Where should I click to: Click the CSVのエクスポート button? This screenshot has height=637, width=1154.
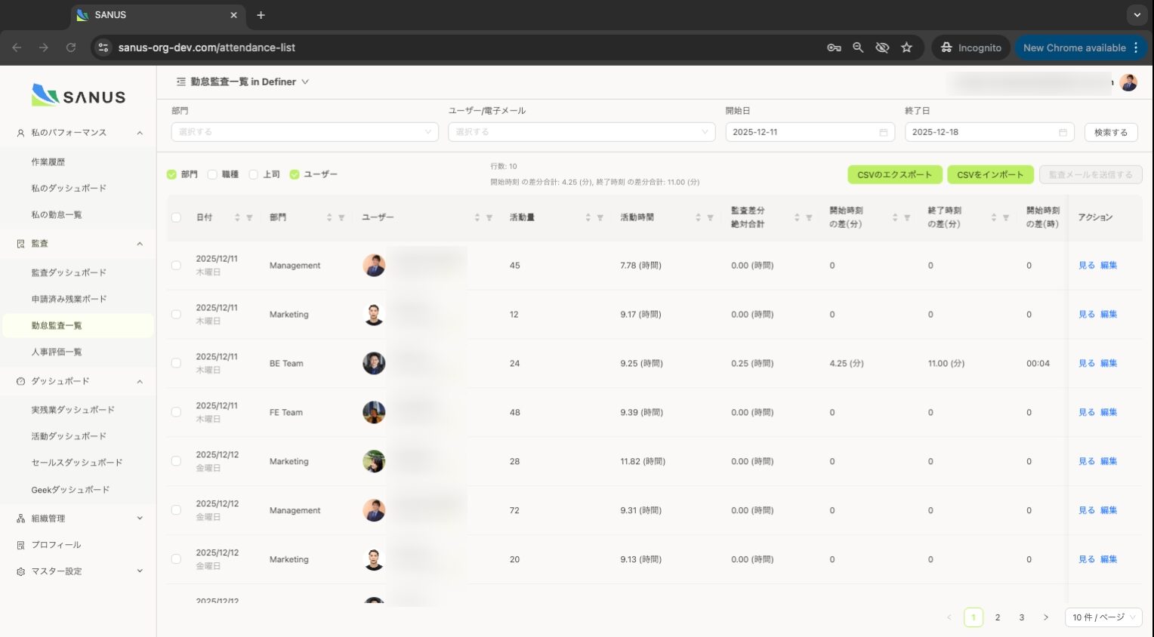[895, 174]
